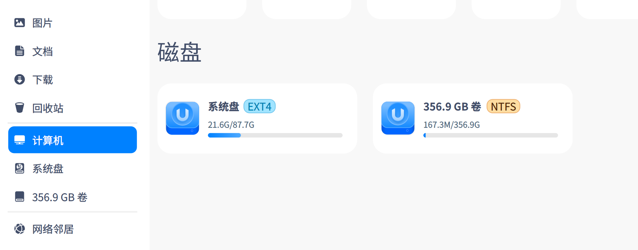
Task: Open 文档 via its document icon
Action: click(x=20, y=51)
